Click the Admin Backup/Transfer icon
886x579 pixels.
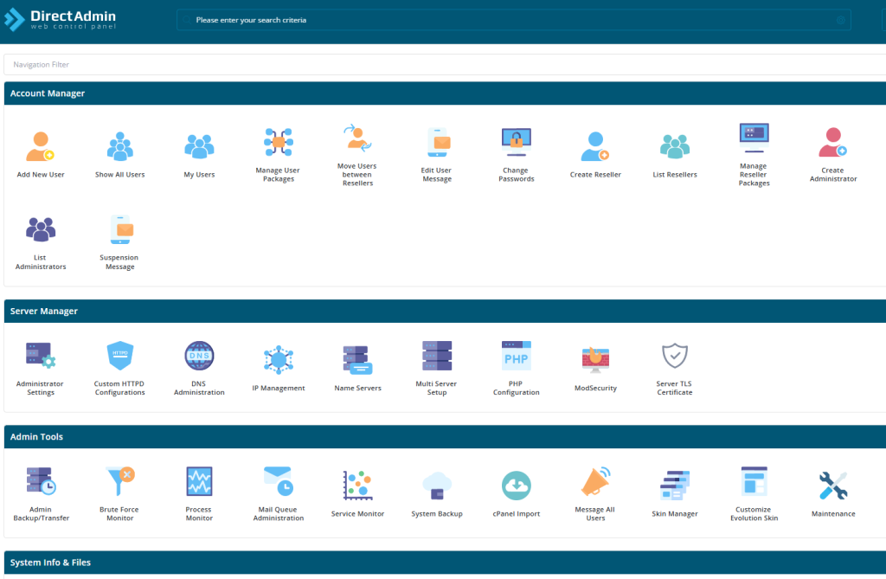click(41, 481)
